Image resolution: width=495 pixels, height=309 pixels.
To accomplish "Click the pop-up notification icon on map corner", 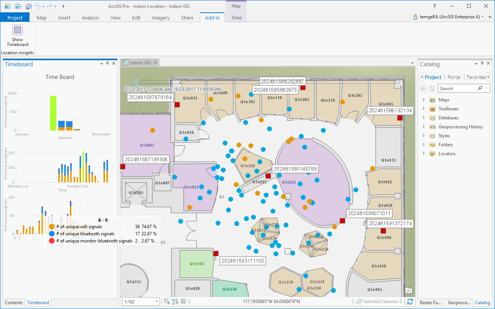I will (x=409, y=291).
